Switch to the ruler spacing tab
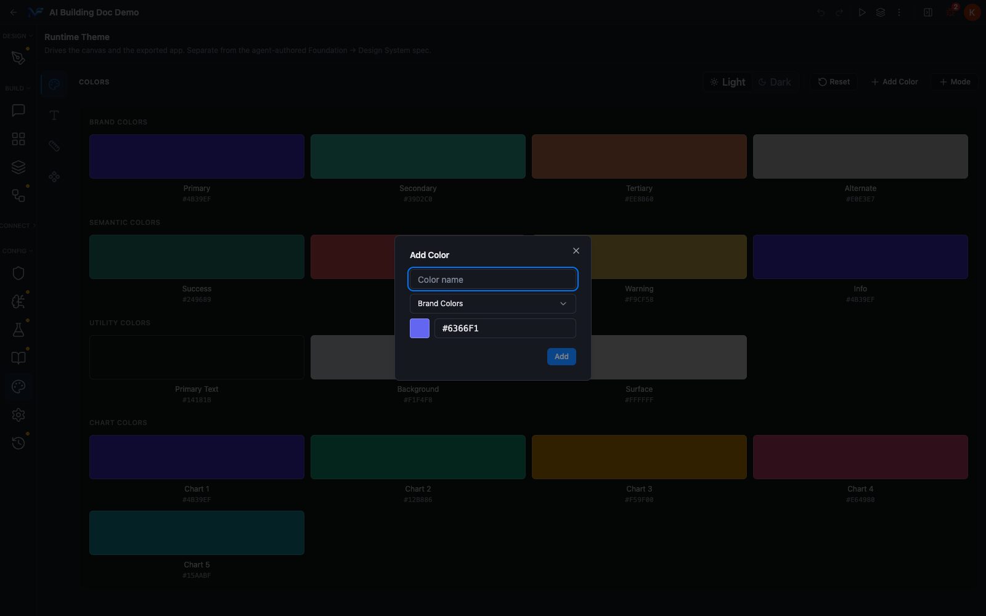The width and height of the screenshot is (986, 616). (54, 146)
